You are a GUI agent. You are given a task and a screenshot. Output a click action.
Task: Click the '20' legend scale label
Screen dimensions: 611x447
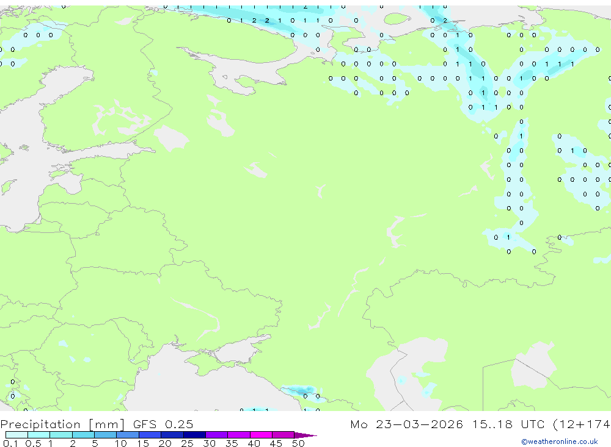coord(165,443)
